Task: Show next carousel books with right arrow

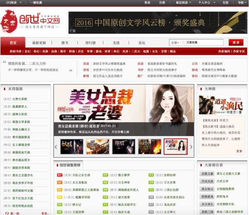Action: (x=191, y=147)
